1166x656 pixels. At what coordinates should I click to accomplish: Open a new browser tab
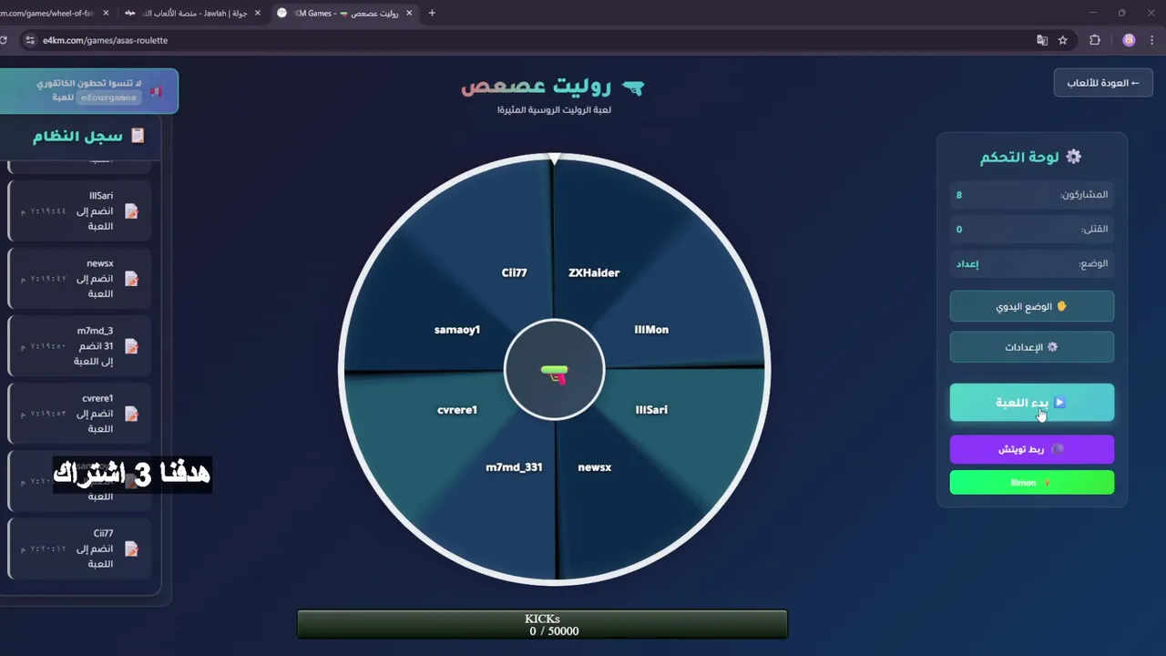pyautogui.click(x=432, y=13)
